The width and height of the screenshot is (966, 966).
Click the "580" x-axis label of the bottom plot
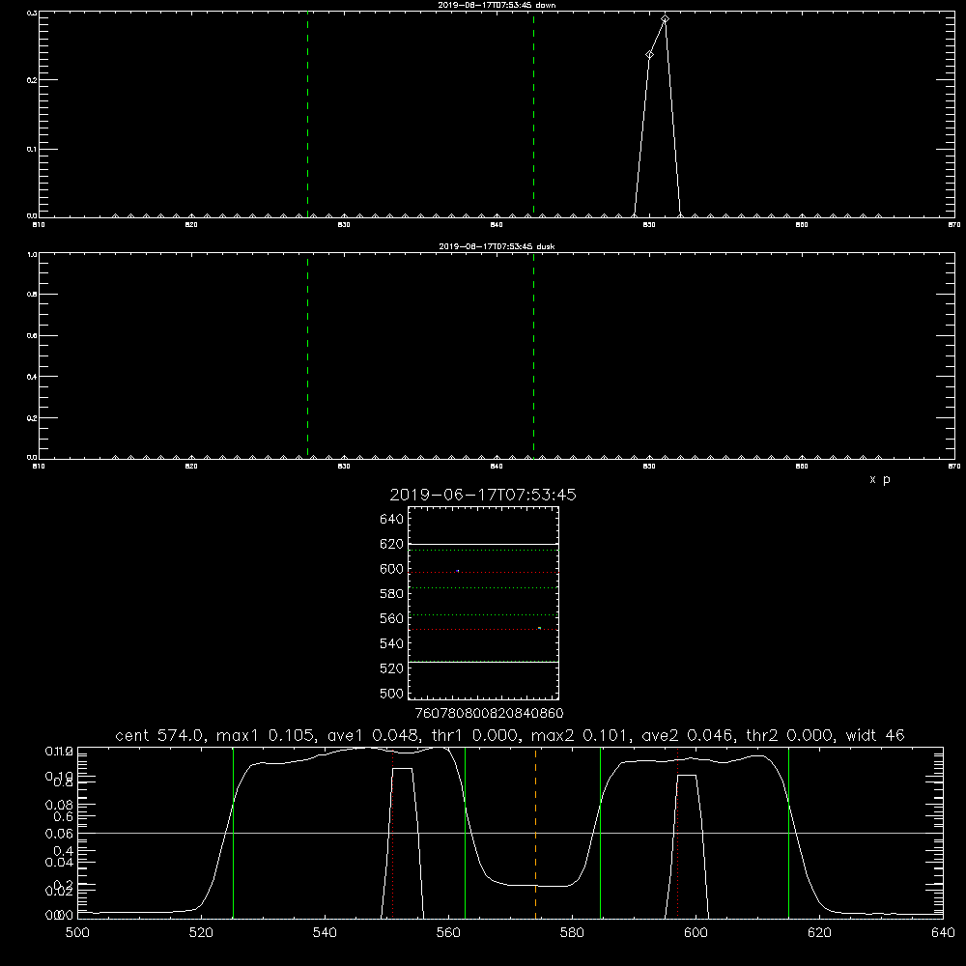pos(572,933)
